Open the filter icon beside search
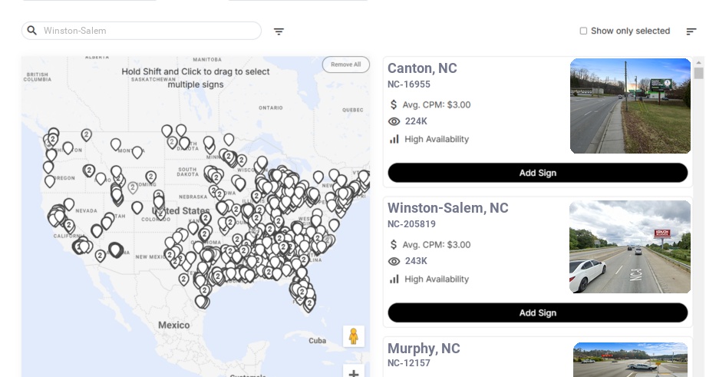Screen dimensions: 706x377 [x=279, y=31]
